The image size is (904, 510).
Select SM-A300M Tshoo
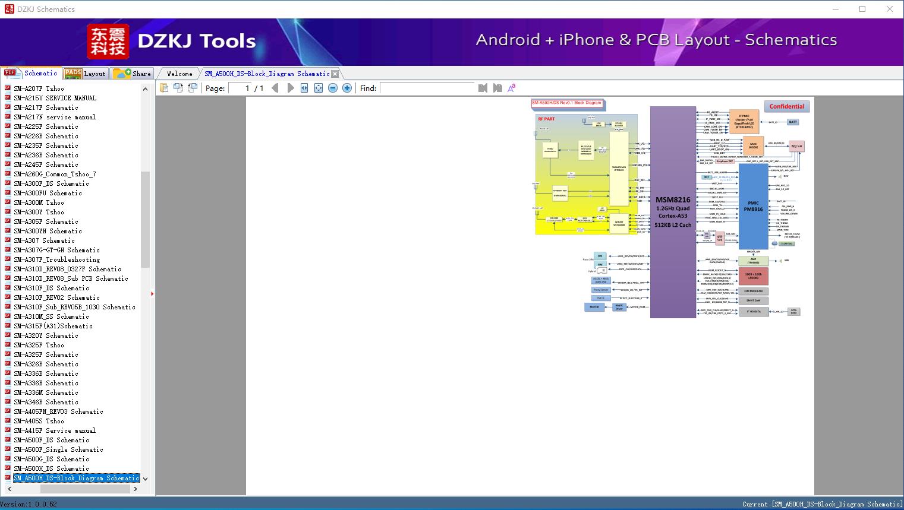tap(39, 202)
